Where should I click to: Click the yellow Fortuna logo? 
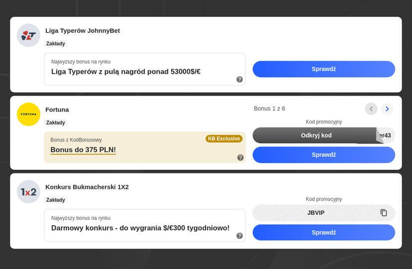pyautogui.click(x=28, y=114)
